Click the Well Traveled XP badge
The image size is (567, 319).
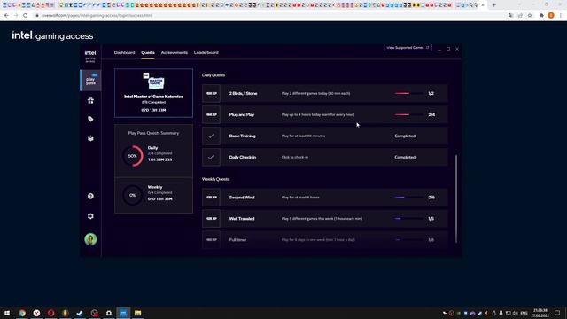[x=211, y=219]
